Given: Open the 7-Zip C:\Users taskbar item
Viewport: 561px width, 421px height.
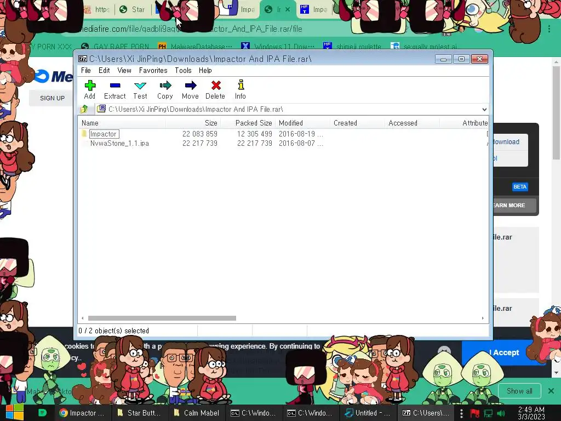Looking at the screenshot, I should [x=426, y=413].
